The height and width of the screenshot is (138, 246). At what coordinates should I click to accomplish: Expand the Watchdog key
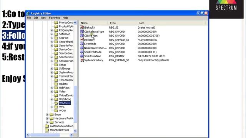pos(52,99)
